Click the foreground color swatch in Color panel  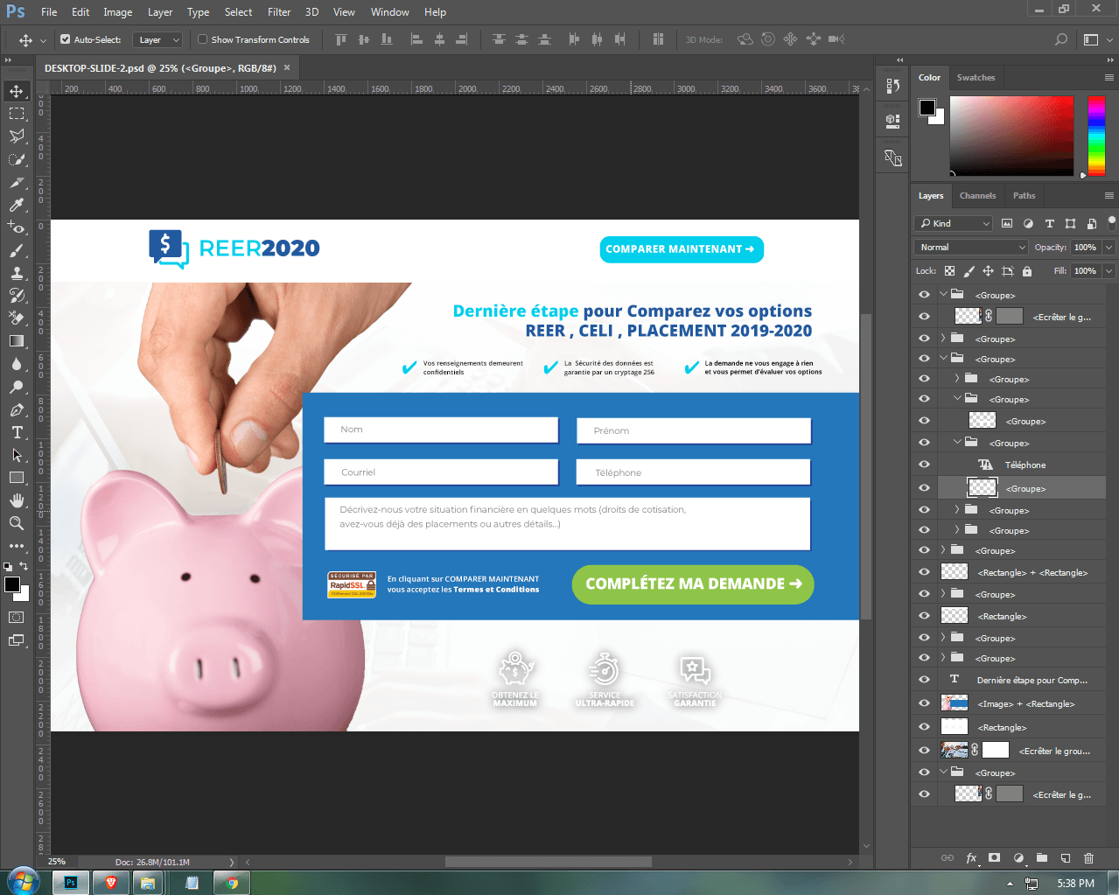pyautogui.click(x=927, y=107)
